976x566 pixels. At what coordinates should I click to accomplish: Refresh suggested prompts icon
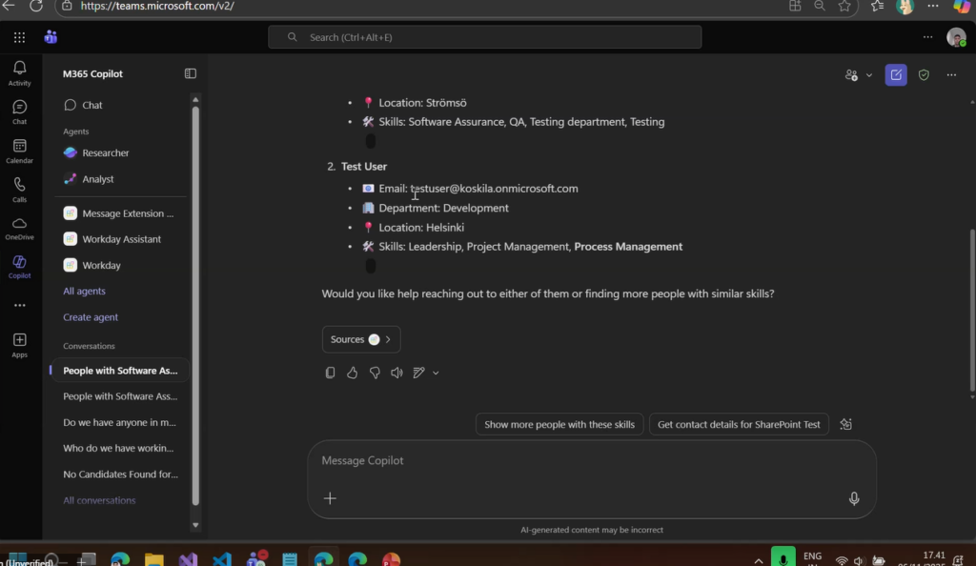[x=846, y=424]
